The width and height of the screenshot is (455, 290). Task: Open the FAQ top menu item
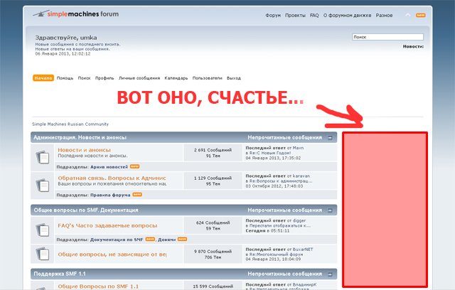(x=314, y=16)
